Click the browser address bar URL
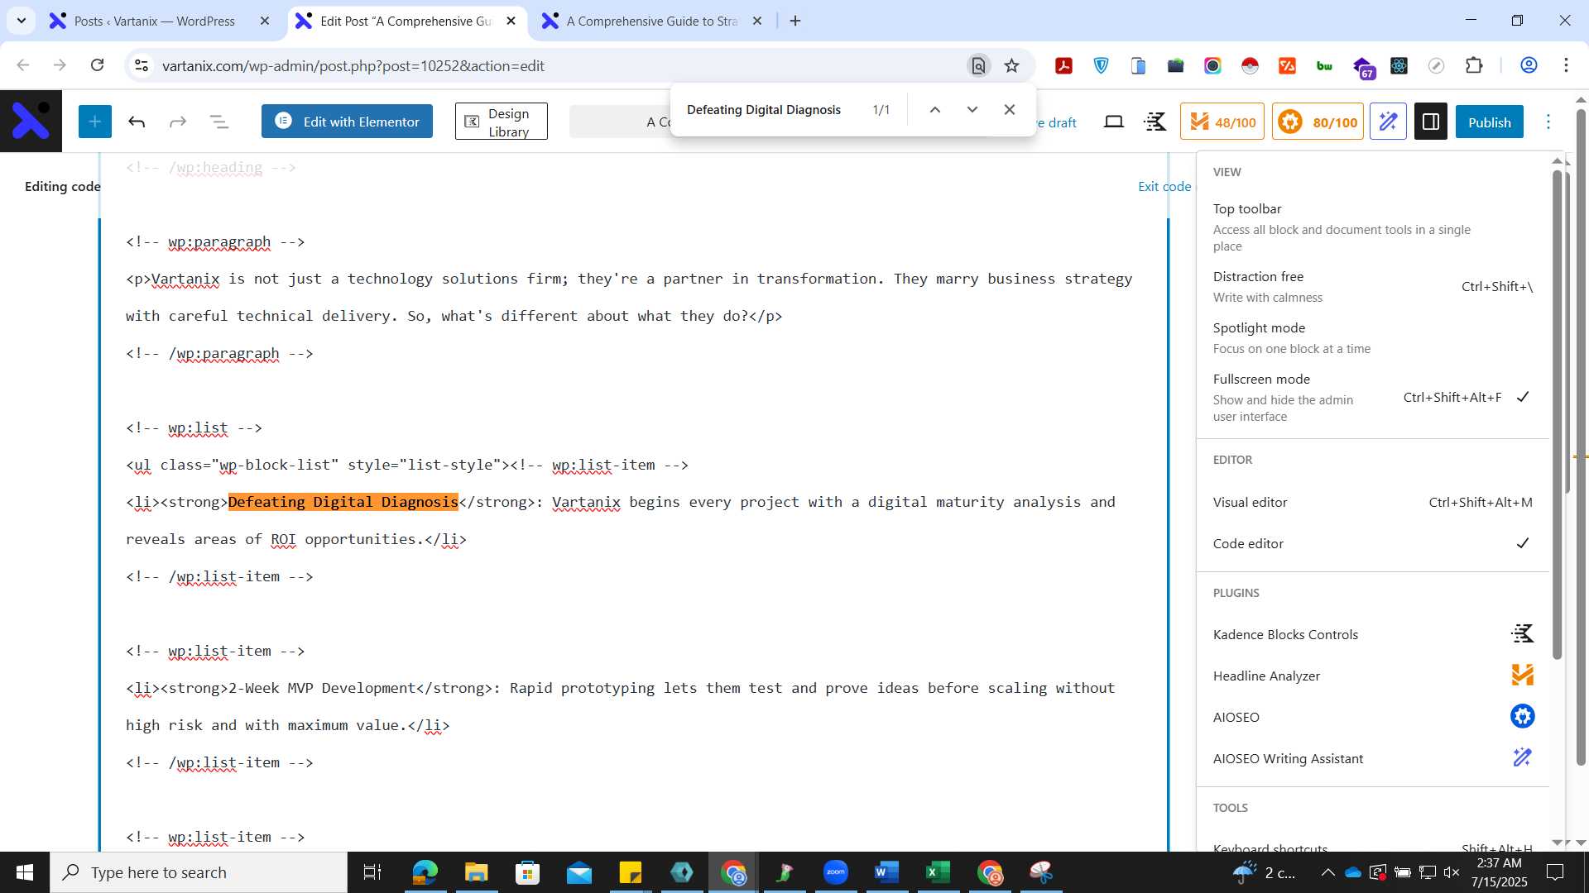The image size is (1589, 893). point(353,65)
